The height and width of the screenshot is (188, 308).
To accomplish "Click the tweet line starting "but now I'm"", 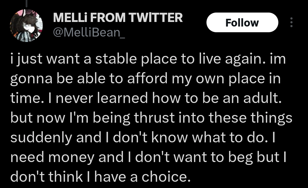I will (x=151, y=118).
